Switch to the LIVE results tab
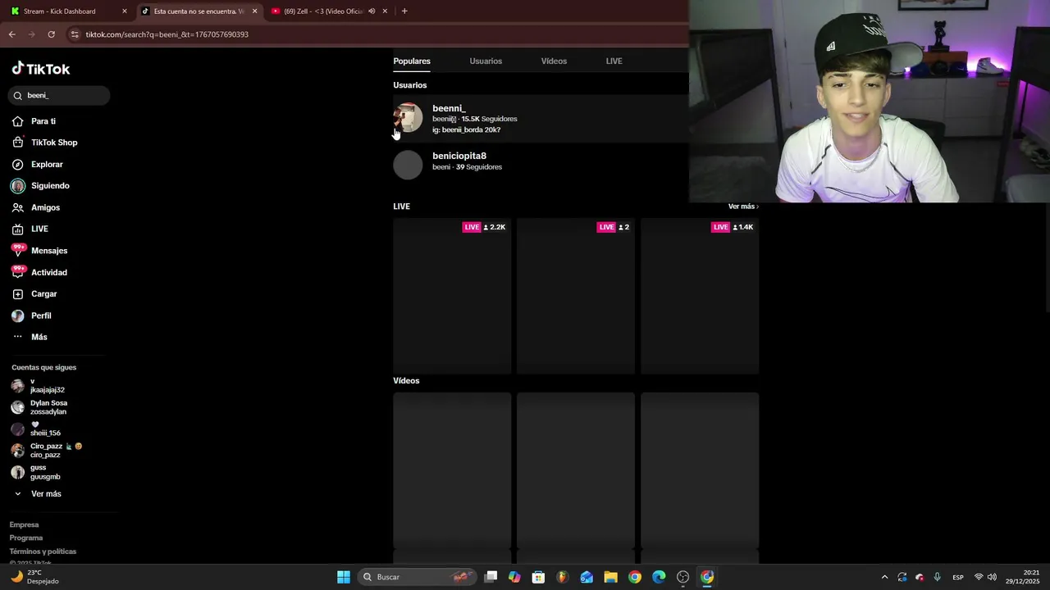Image resolution: width=1050 pixels, height=590 pixels. (x=614, y=61)
